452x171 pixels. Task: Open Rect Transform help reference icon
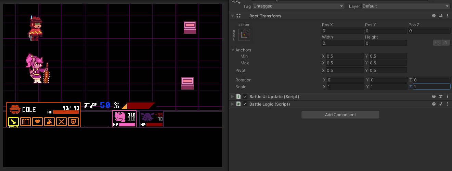click(434, 16)
